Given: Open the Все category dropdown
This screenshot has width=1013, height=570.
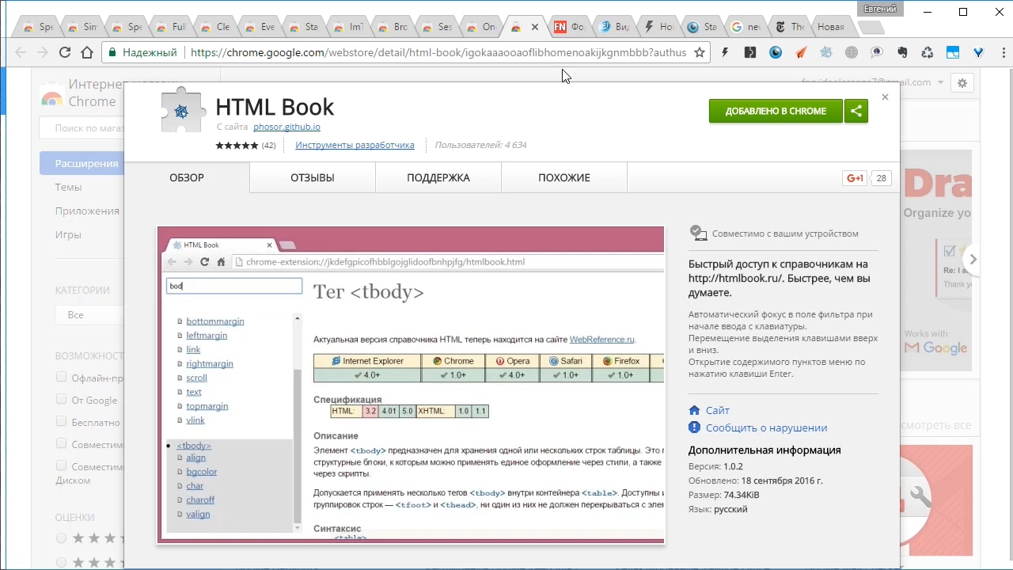Looking at the screenshot, I should point(89,315).
